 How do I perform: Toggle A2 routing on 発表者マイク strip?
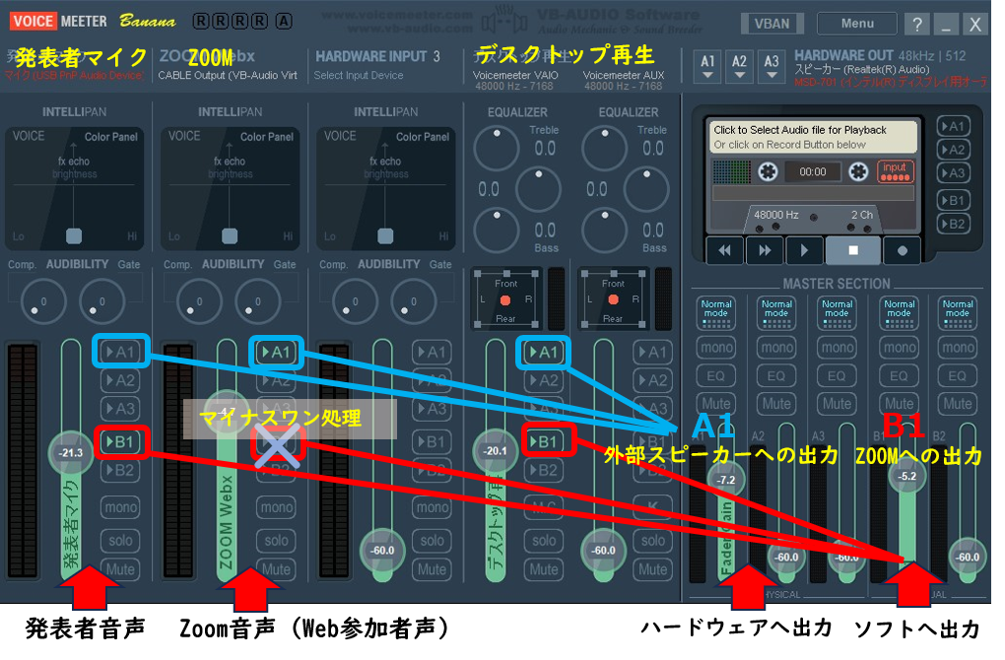pyautogui.click(x=120, y=380)
